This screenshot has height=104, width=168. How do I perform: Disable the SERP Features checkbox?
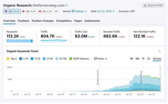[71, 59]
